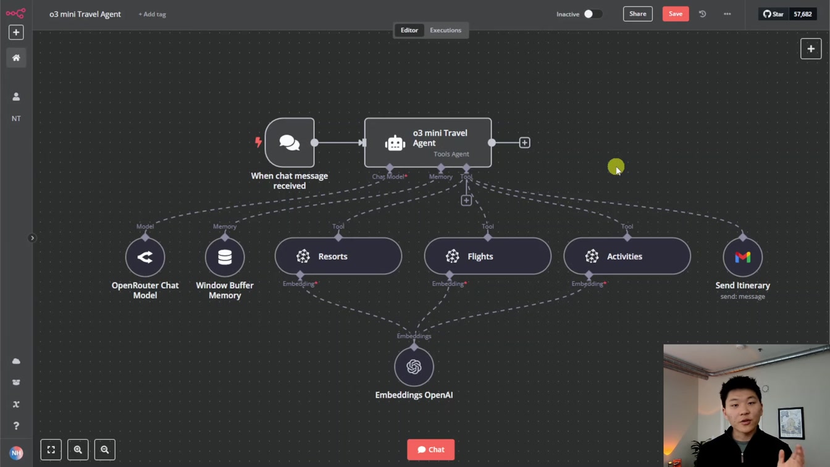Click the zoom in magnifier button
The image size is (830, 467).
[x=78, y=450]
